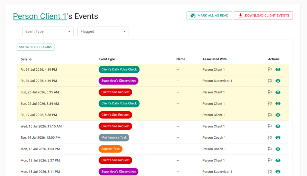Click 'Person Coach 1' in Maintenance Task row

214,138
